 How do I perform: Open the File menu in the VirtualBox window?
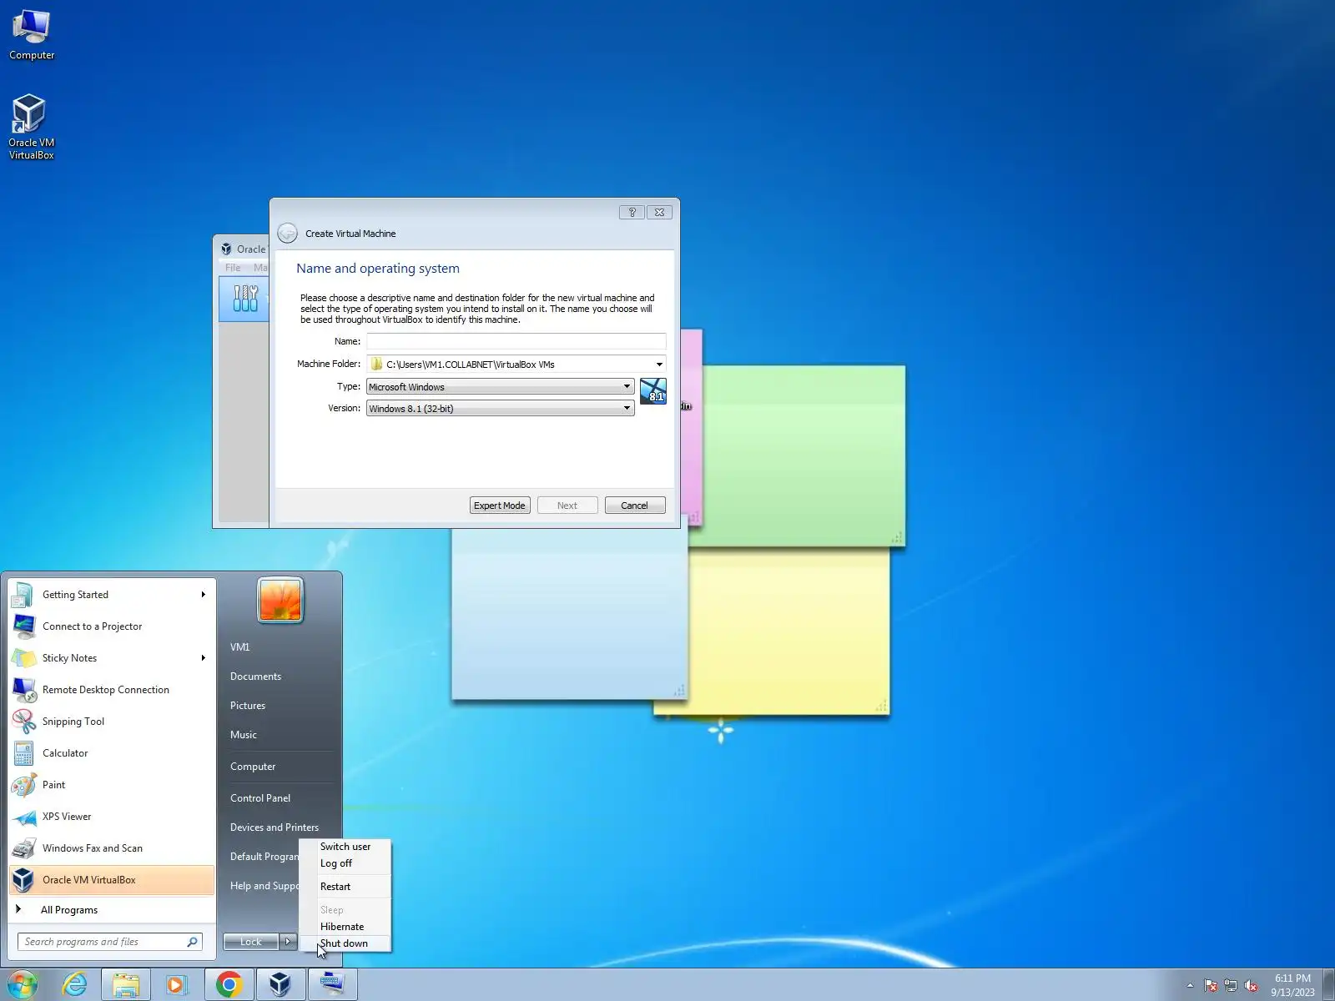click(x=233, y=268)
